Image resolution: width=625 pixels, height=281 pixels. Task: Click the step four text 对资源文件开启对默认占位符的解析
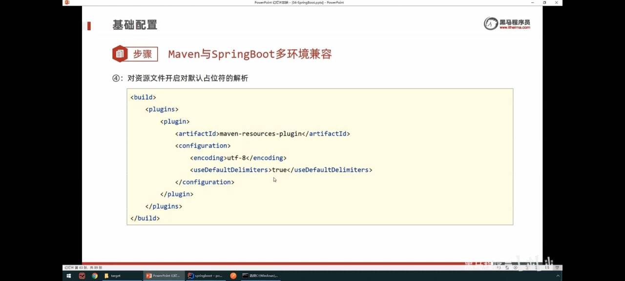click(187, 78)
